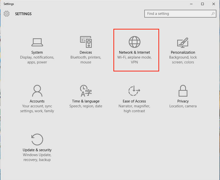This screenshot has height=180, width=220.
Task: Click the Network & Internet globe icon
Action: click(135, 42)
